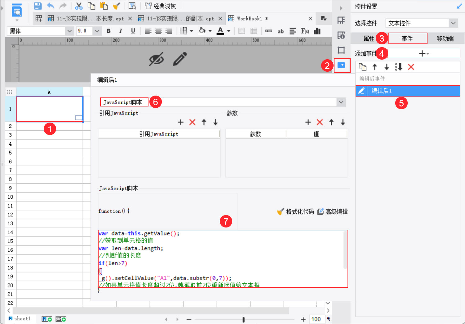Align text left

pyautogui.click(x=148, y=31)
